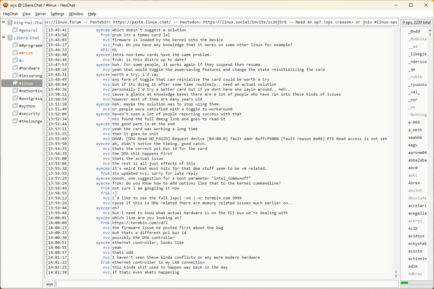This screenshot has width=434, height=289.
Task: Collapse the Libera.Chat server tree
Action: point(4,38)
